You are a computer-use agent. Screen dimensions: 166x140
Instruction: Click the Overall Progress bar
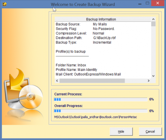100,111
